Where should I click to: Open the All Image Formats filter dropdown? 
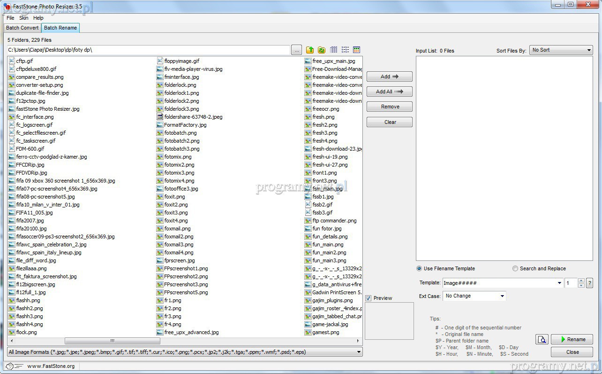pos(185,352)
